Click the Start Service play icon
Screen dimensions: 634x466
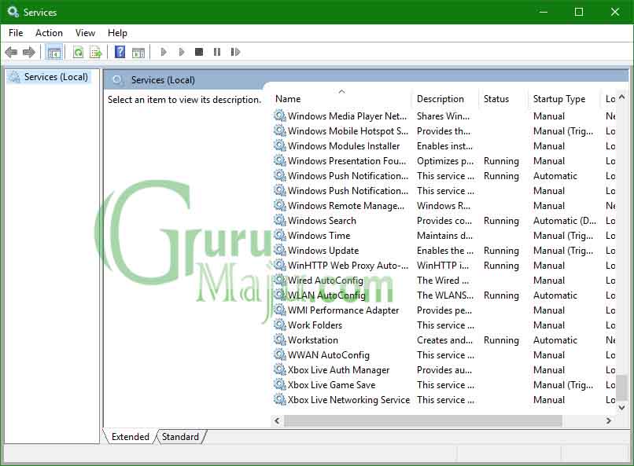click(164, 52)
